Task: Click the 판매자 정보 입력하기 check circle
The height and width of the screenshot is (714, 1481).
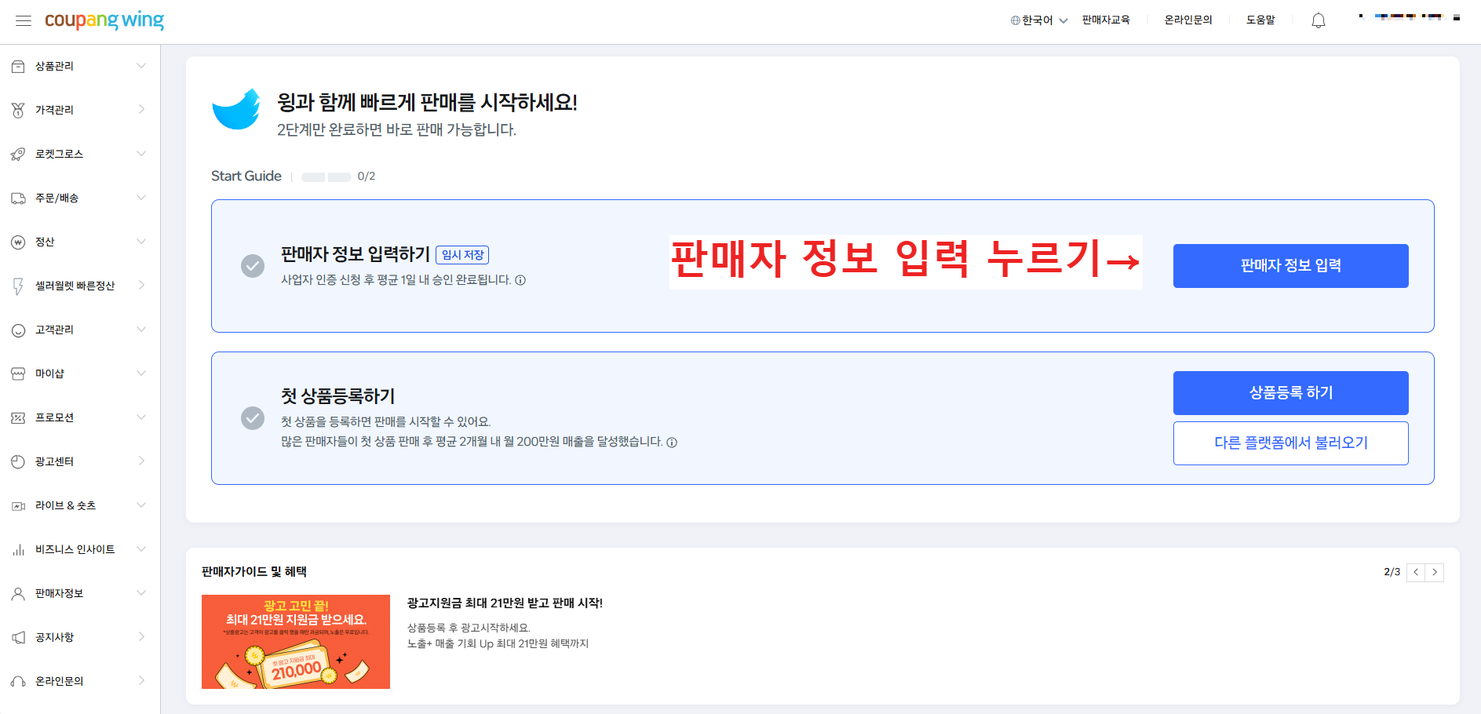Action: pyautogui.click(x=253, y=266)
